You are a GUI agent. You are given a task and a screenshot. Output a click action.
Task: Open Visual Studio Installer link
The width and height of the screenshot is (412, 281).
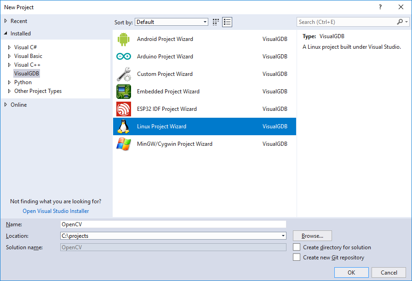[x=56, y=211]
